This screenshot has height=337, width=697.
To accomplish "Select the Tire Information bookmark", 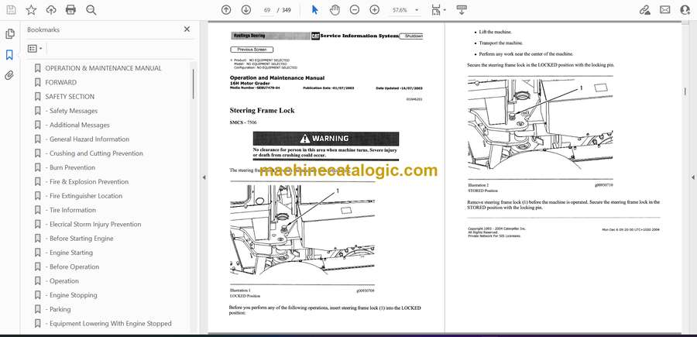I will [70, 210].
